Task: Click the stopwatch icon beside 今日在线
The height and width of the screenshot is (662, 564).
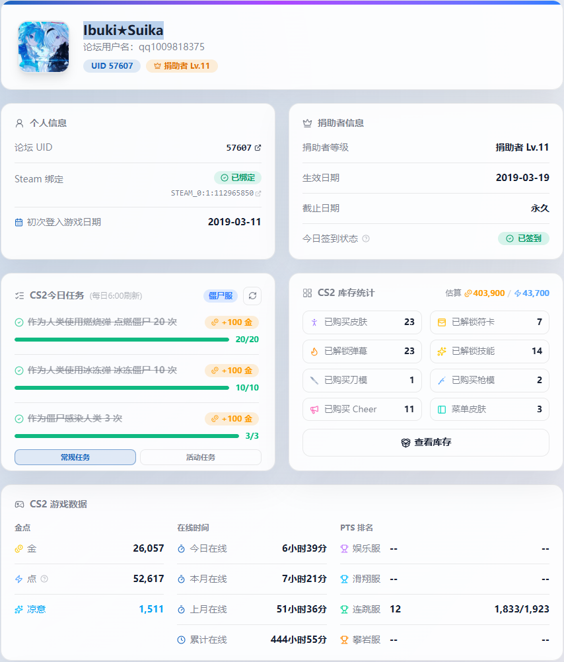Action: [x=181, y=549]
